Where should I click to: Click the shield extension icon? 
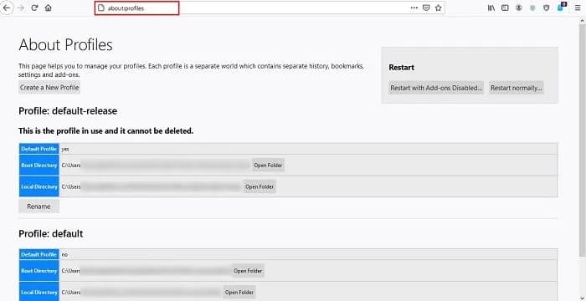coord(547,8)
